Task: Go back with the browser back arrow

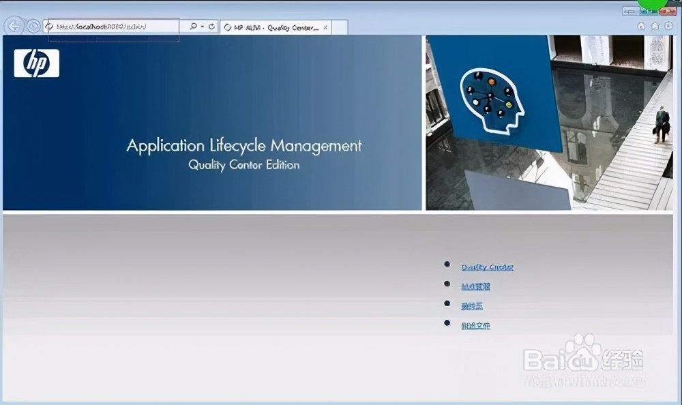Action: [14, 26]
